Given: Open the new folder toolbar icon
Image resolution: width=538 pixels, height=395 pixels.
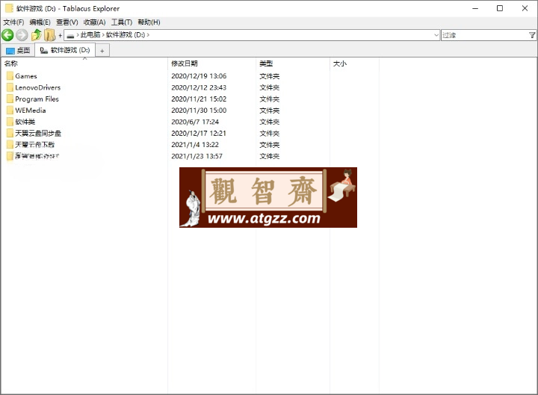Looking at the screenshot, I should [50, 35].
